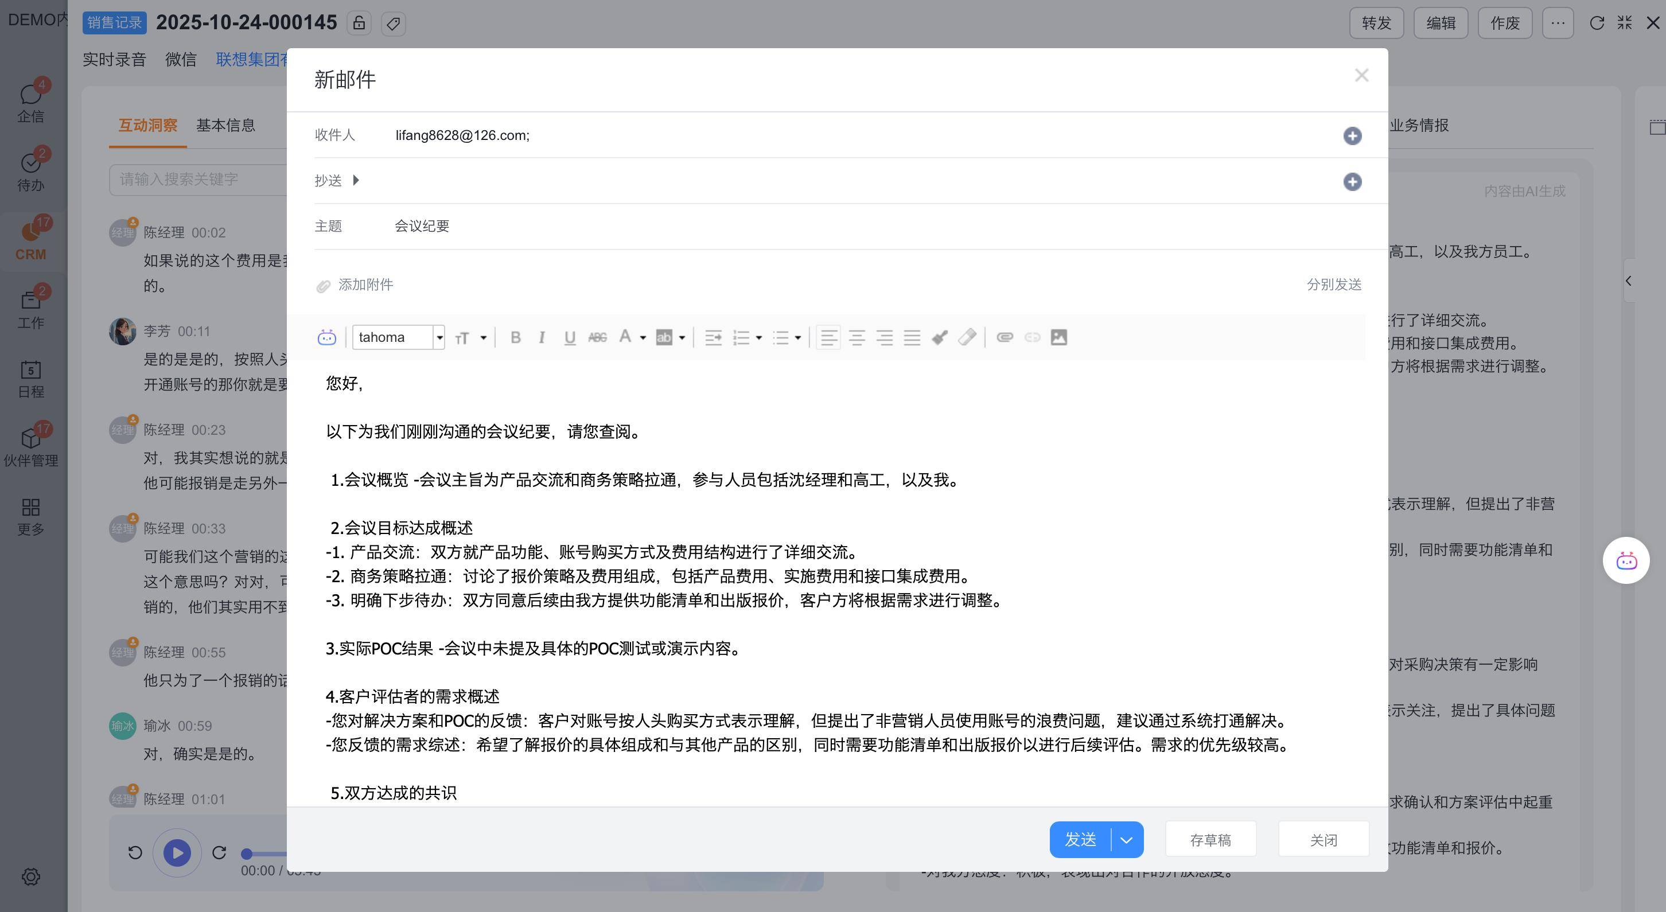1666x912 pixels.
Task: Expand the send options arrow beside 发送
Action: click(x=1127, y=840)
